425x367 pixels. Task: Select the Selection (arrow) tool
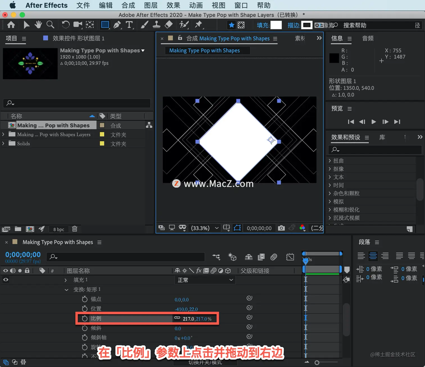[26, 25]
